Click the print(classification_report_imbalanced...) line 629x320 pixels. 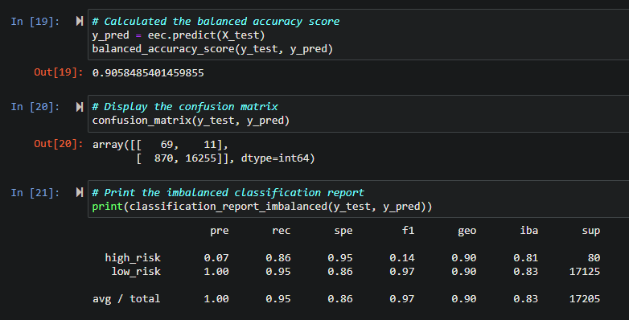pyautogui.click(x=262, y=207)
